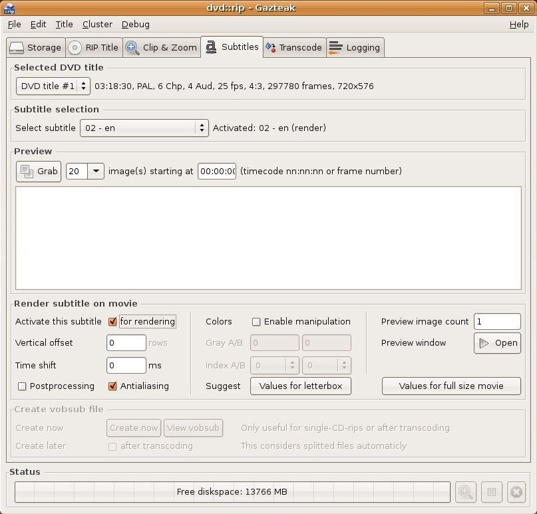Enable the Postprocessing checkbox
The height and width of the screenshot is (514, 537).
point(22,386)
